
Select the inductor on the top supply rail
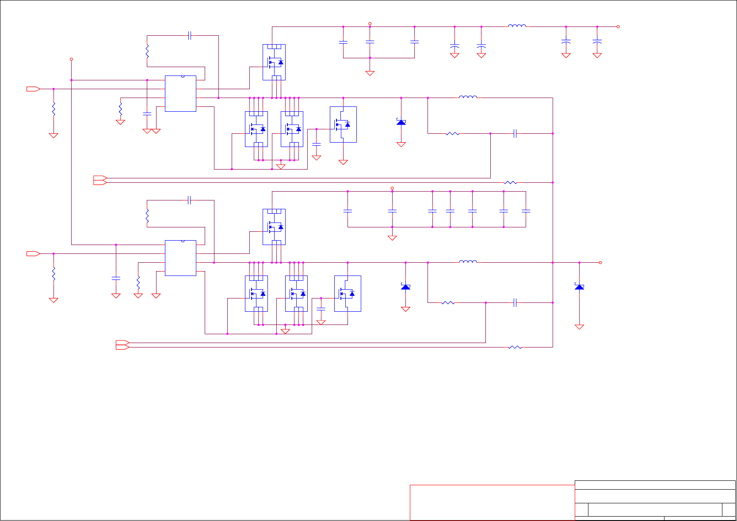[517, 26]
